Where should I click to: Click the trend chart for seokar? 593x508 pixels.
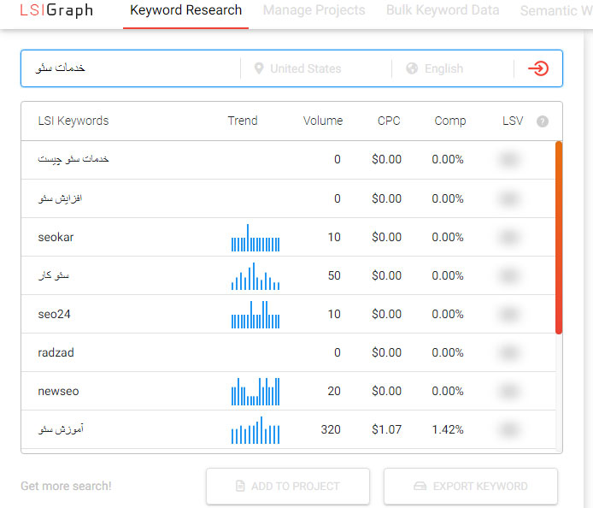(x=255, y=238)
